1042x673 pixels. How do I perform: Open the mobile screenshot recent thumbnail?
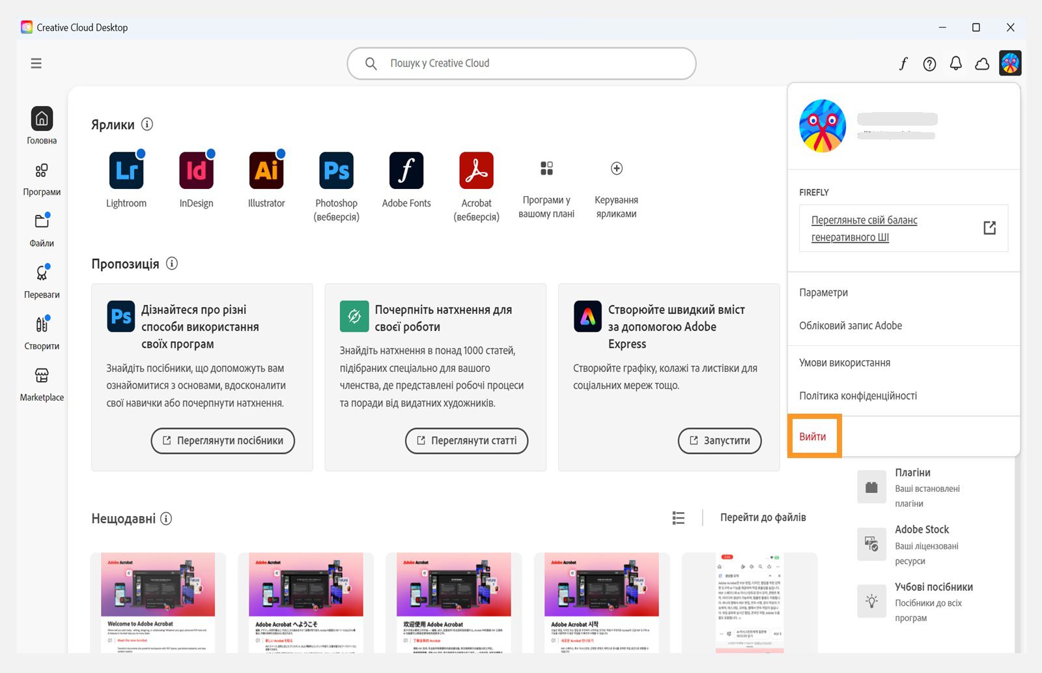(x=749, y=603)
